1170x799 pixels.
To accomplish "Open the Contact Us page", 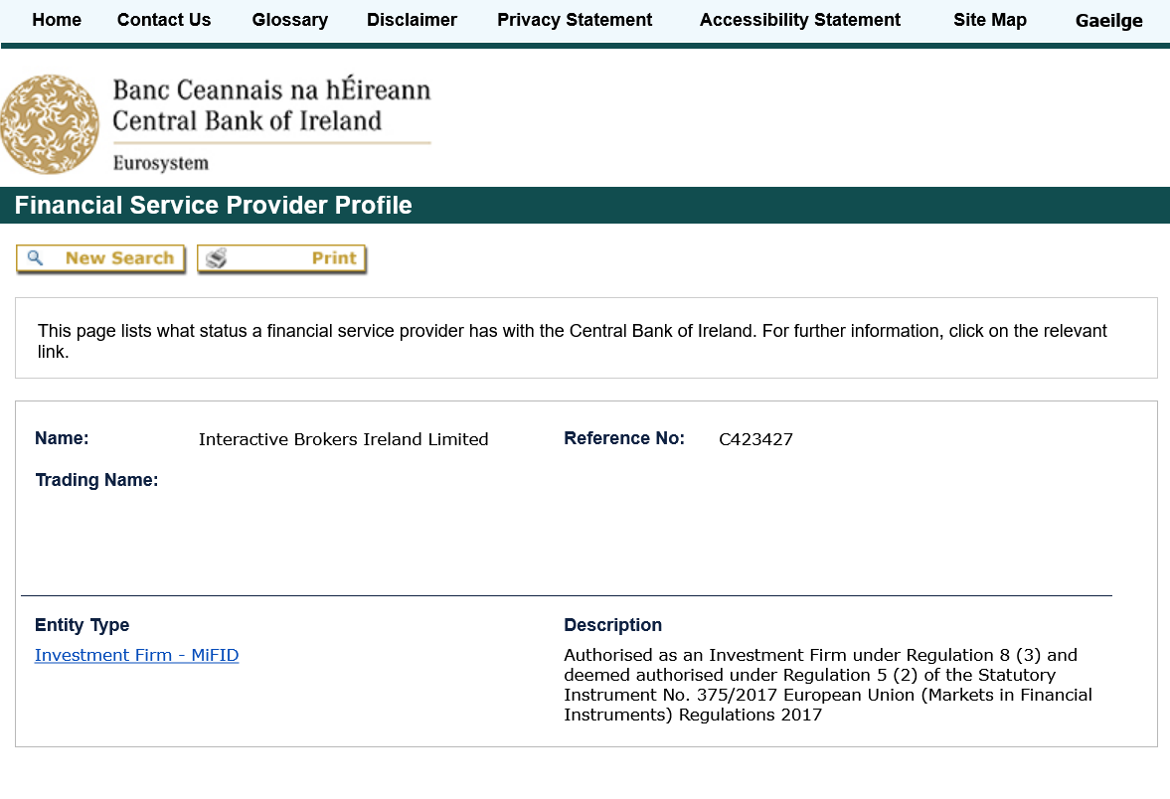I will [x=164, y=20].
